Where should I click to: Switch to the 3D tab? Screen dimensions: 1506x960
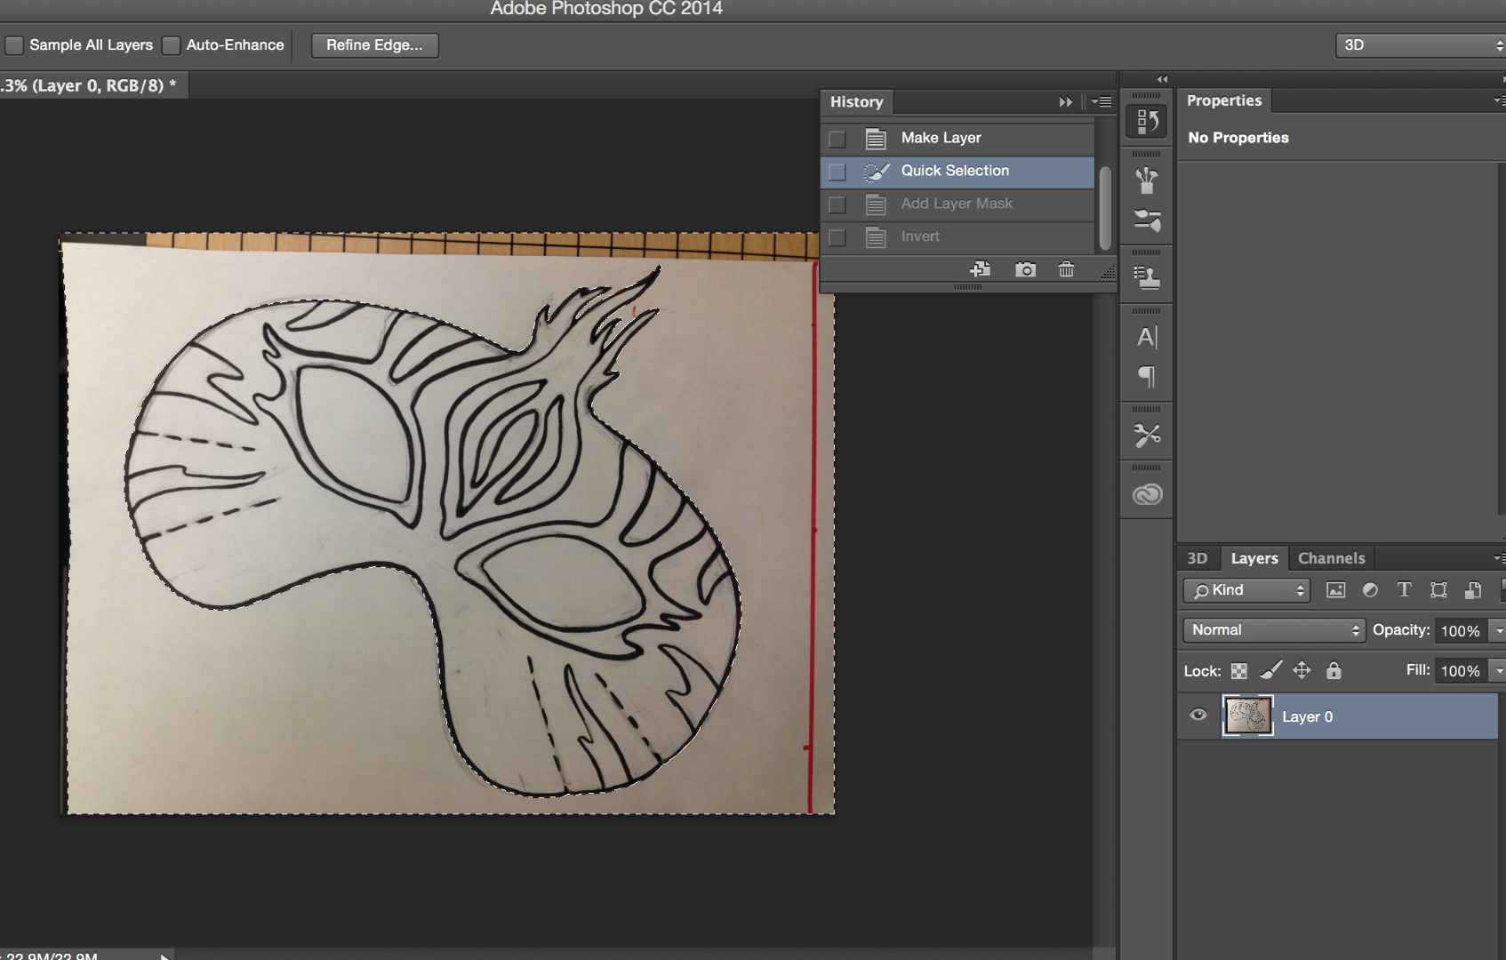point(1198,558)
